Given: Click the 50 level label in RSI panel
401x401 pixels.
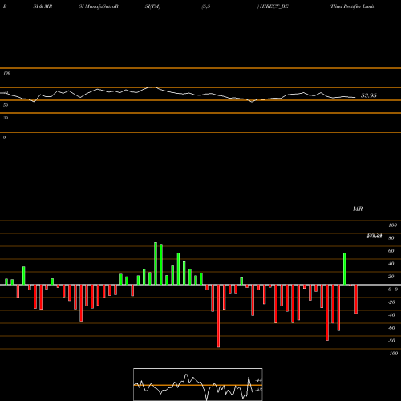Looking at the screenshot, I should pyautogui.click(x=6, y=105).
